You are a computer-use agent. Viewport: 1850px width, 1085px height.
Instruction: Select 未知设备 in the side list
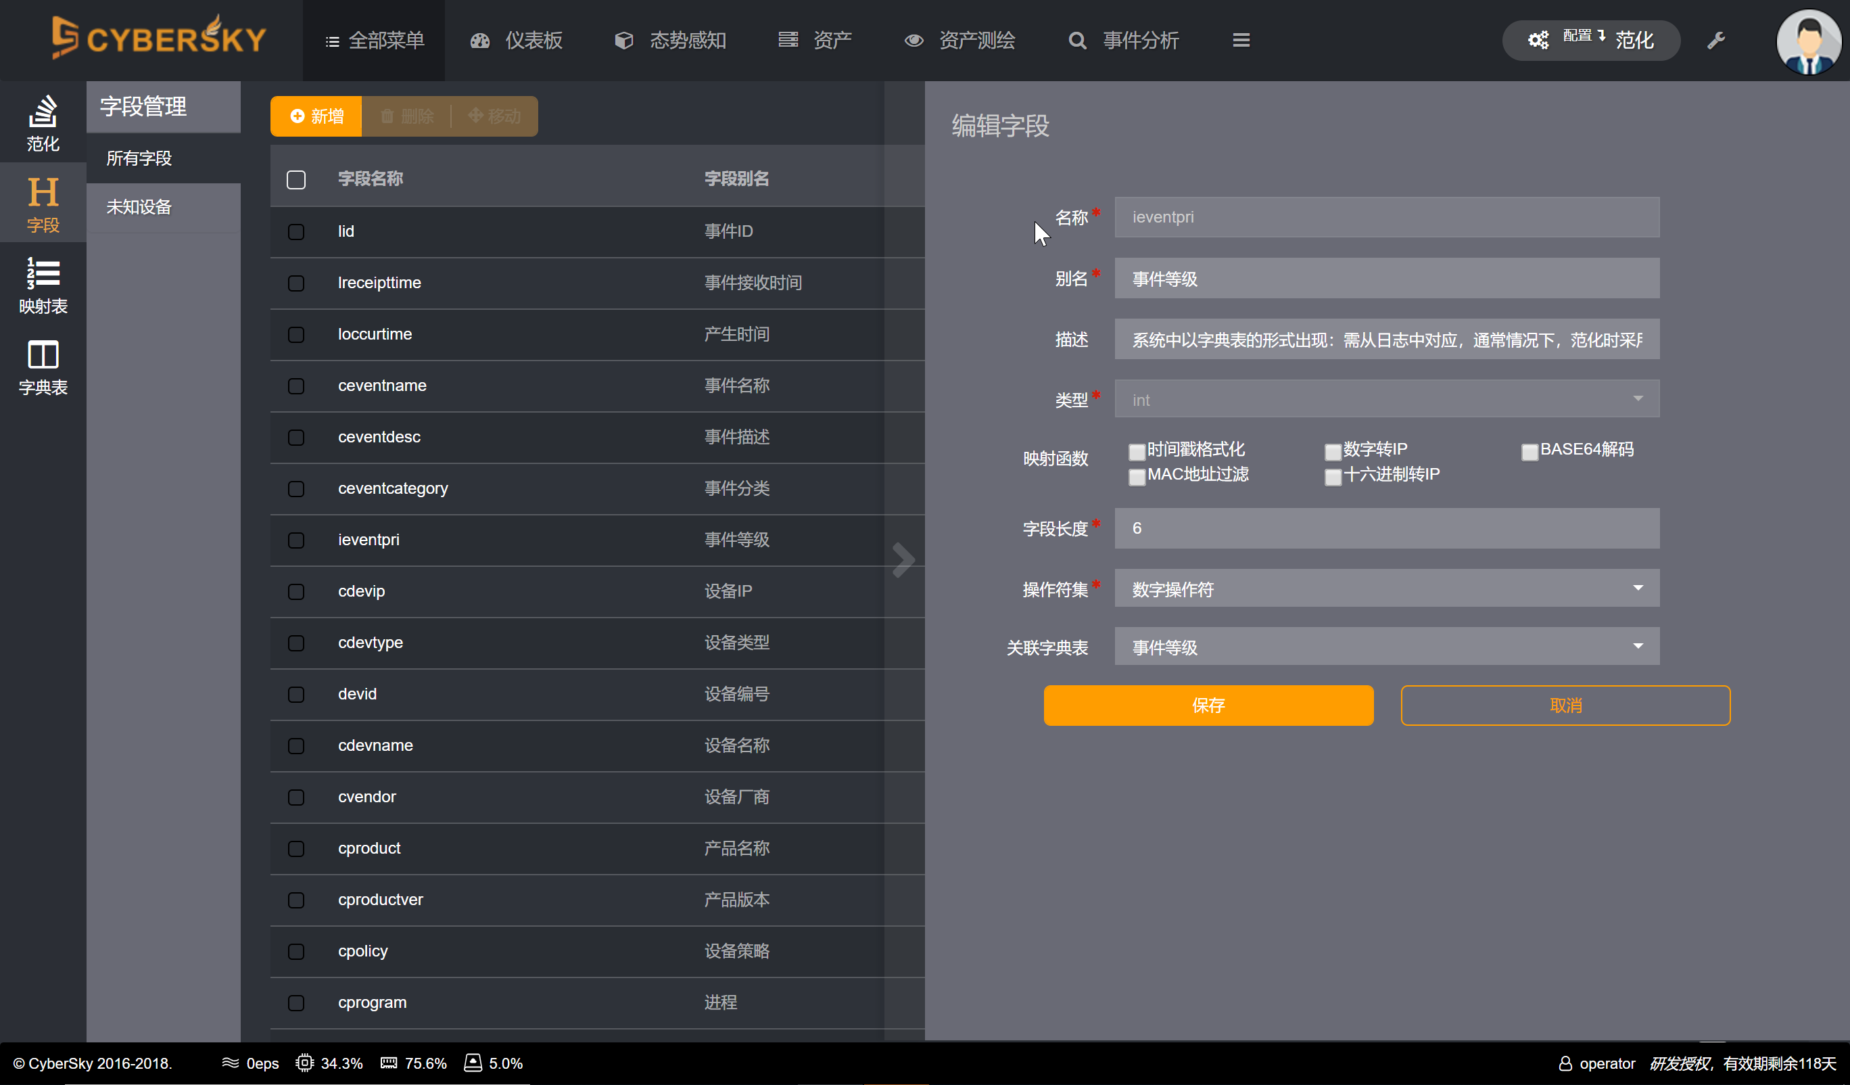(139, 207)
